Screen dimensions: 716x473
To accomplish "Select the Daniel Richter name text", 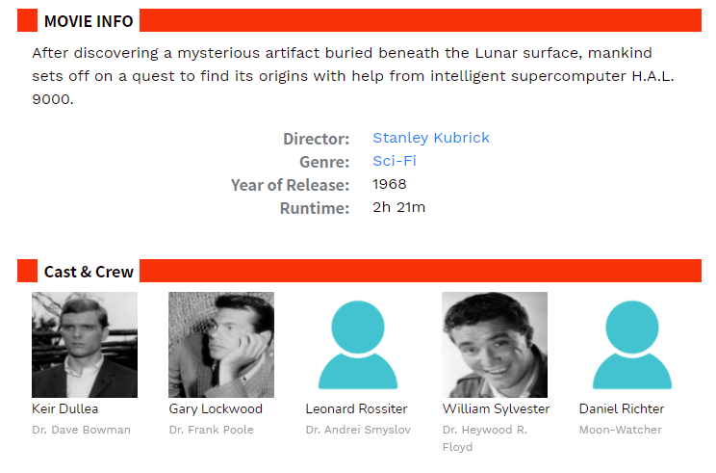I will pos(622,408).
